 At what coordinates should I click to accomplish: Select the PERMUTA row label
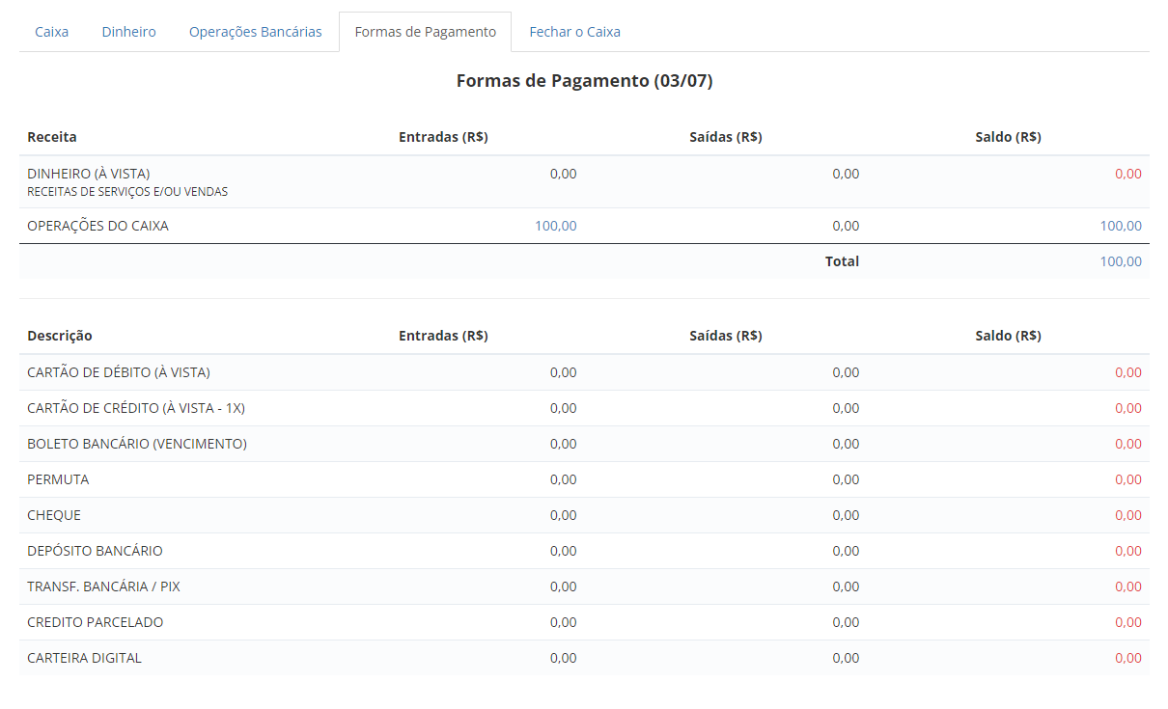(58, 479)
